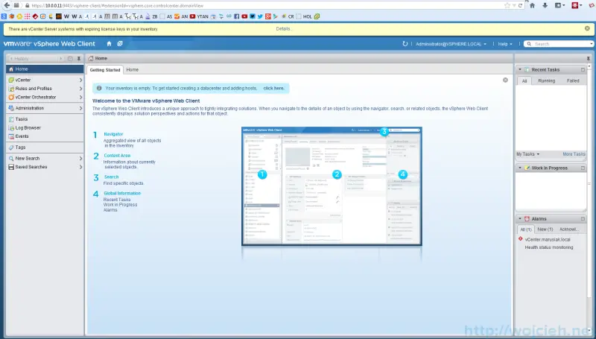Bookmark page with the star icon
The width and height of the screenshot is (596, 339).
pos(507,5)
